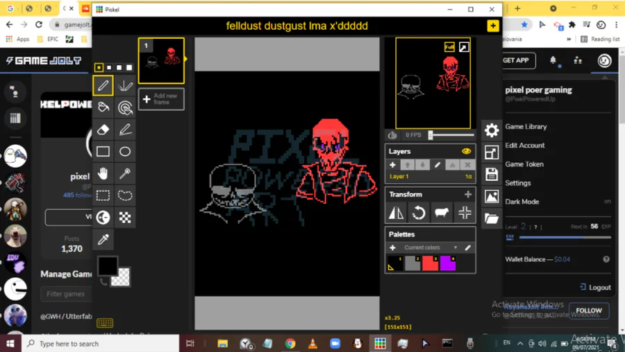Select the Lighten tool
625x352 pixels.
(103, 218)
